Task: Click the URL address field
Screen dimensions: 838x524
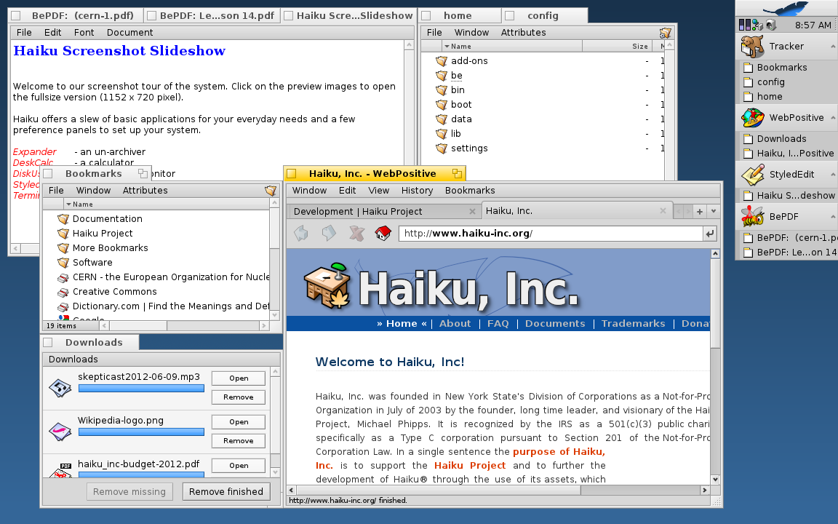Action: click(x=549, y=234)
